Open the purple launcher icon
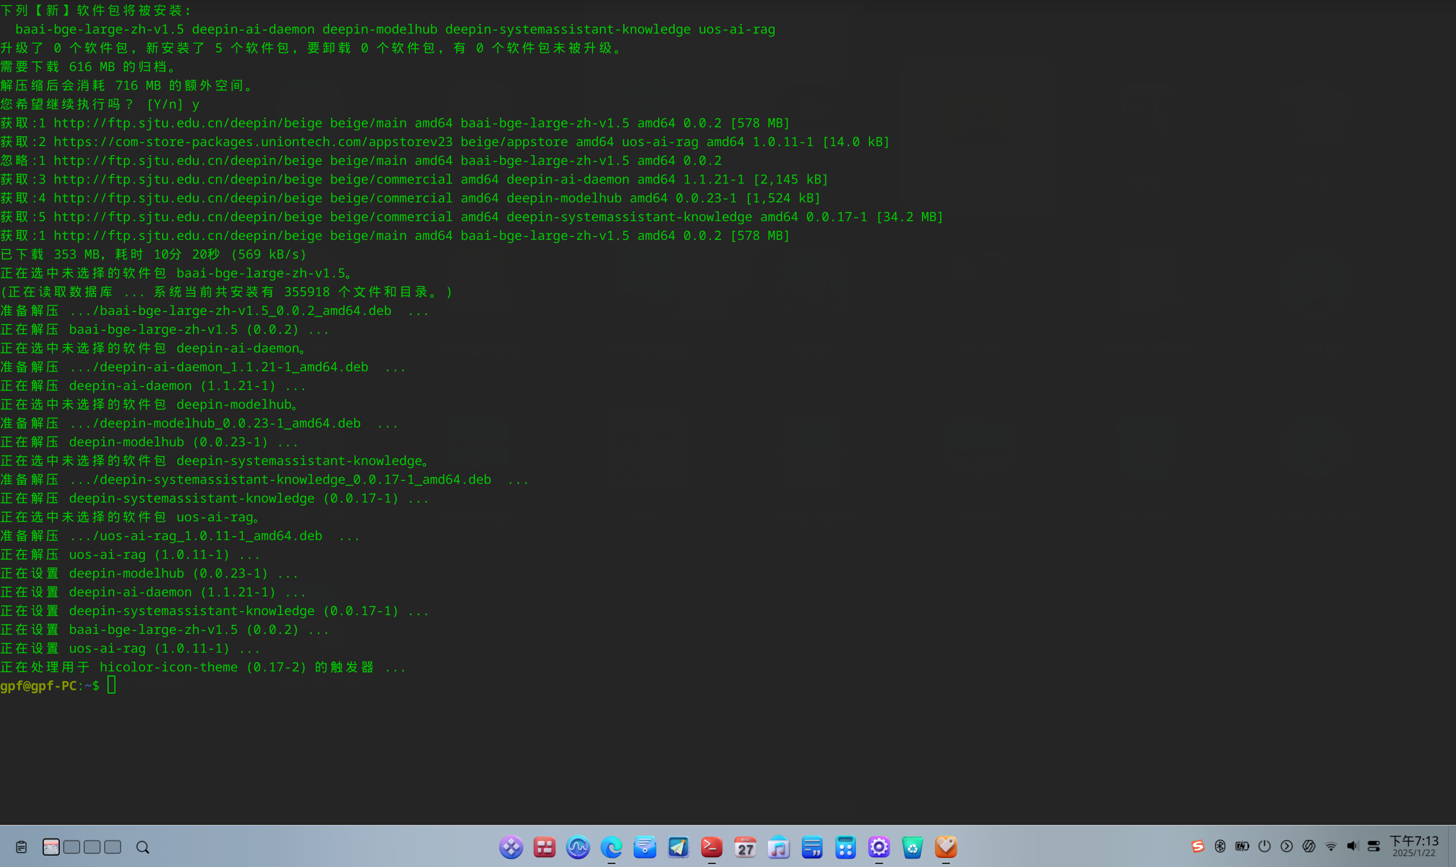1456x867 pixels. (511, 847)
